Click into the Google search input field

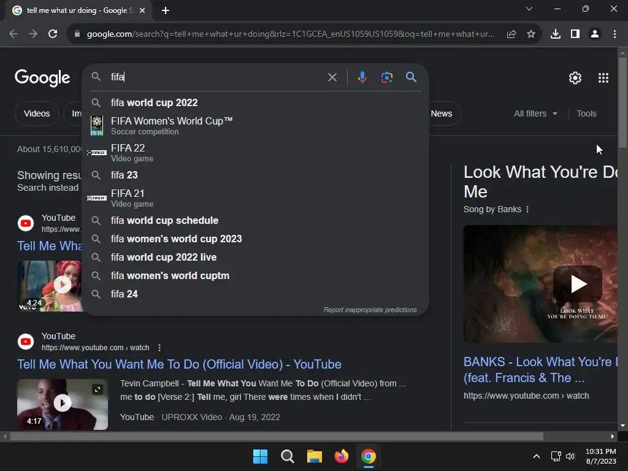tap(216, 77)
